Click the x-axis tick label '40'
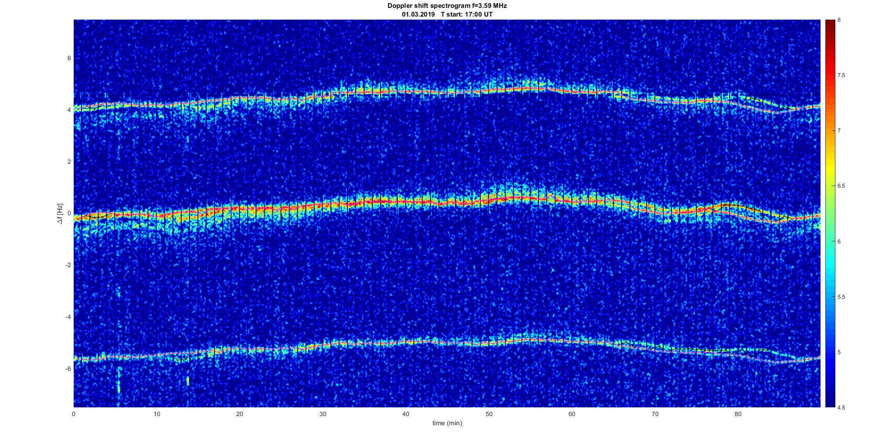Image resolution: width=872 pixels, height=437 pixels. 406,414
